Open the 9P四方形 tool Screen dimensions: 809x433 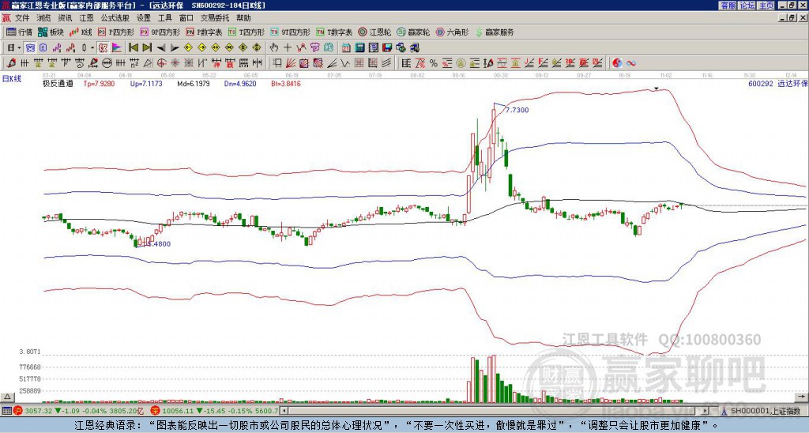coord(160,32)
